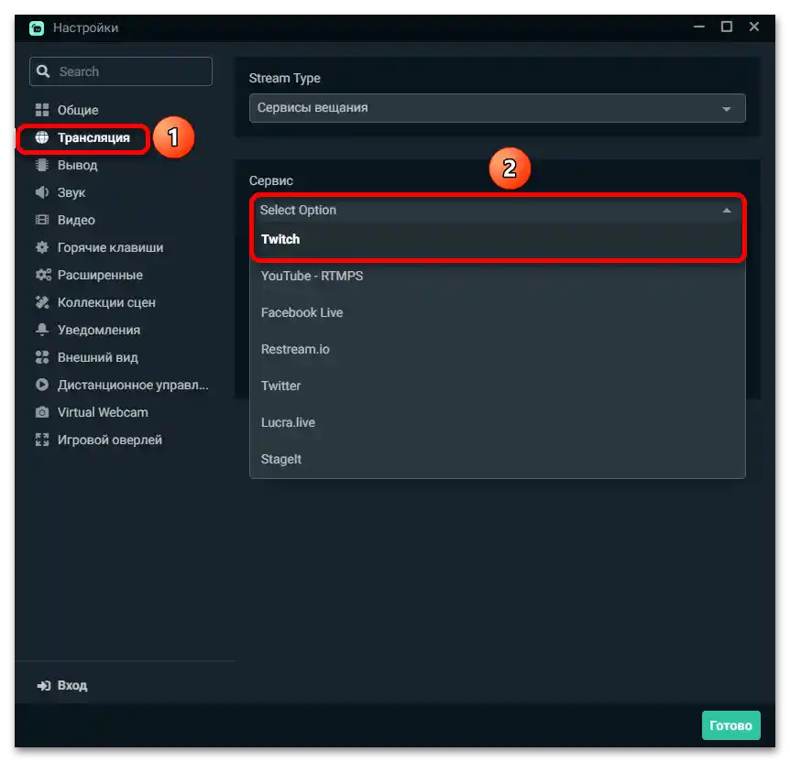
Task: Click the Видео film icon
Action: point(42,220)
